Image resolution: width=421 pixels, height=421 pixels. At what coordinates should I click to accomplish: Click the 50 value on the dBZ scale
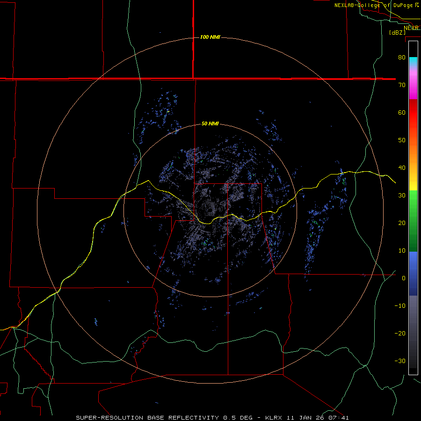402,140
